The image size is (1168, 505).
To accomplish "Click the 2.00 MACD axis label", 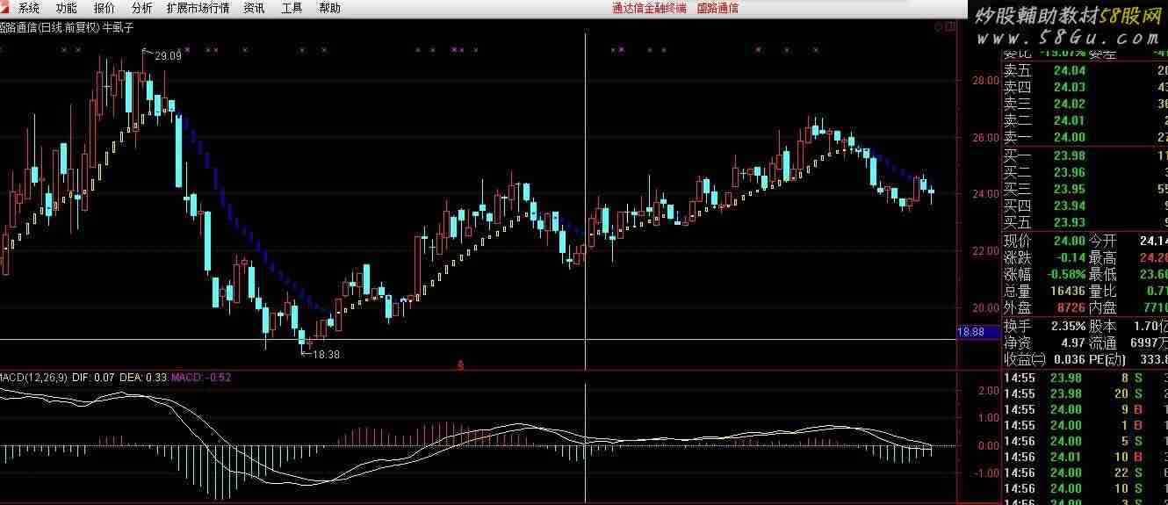I will point(988,391).
